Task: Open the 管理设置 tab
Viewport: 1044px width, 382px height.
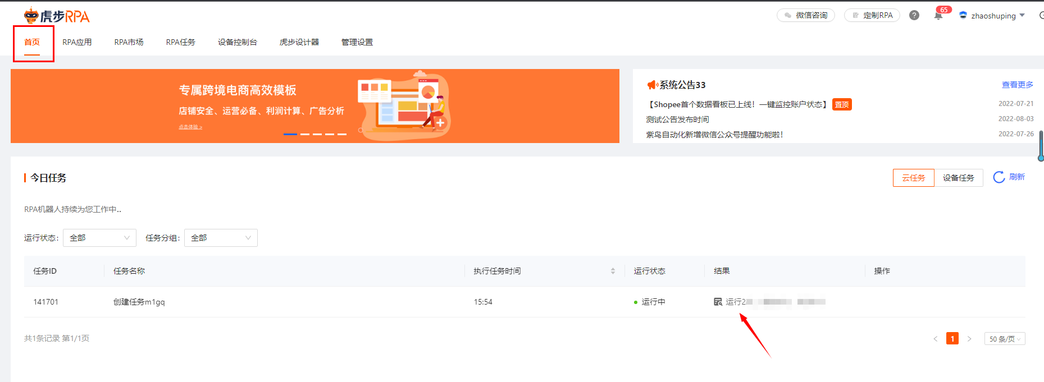Action: click(357, 42)
